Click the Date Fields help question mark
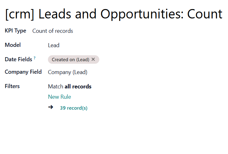Image resolution: width=228 pixels, height=154 pixels. click(x=35, y=58)
